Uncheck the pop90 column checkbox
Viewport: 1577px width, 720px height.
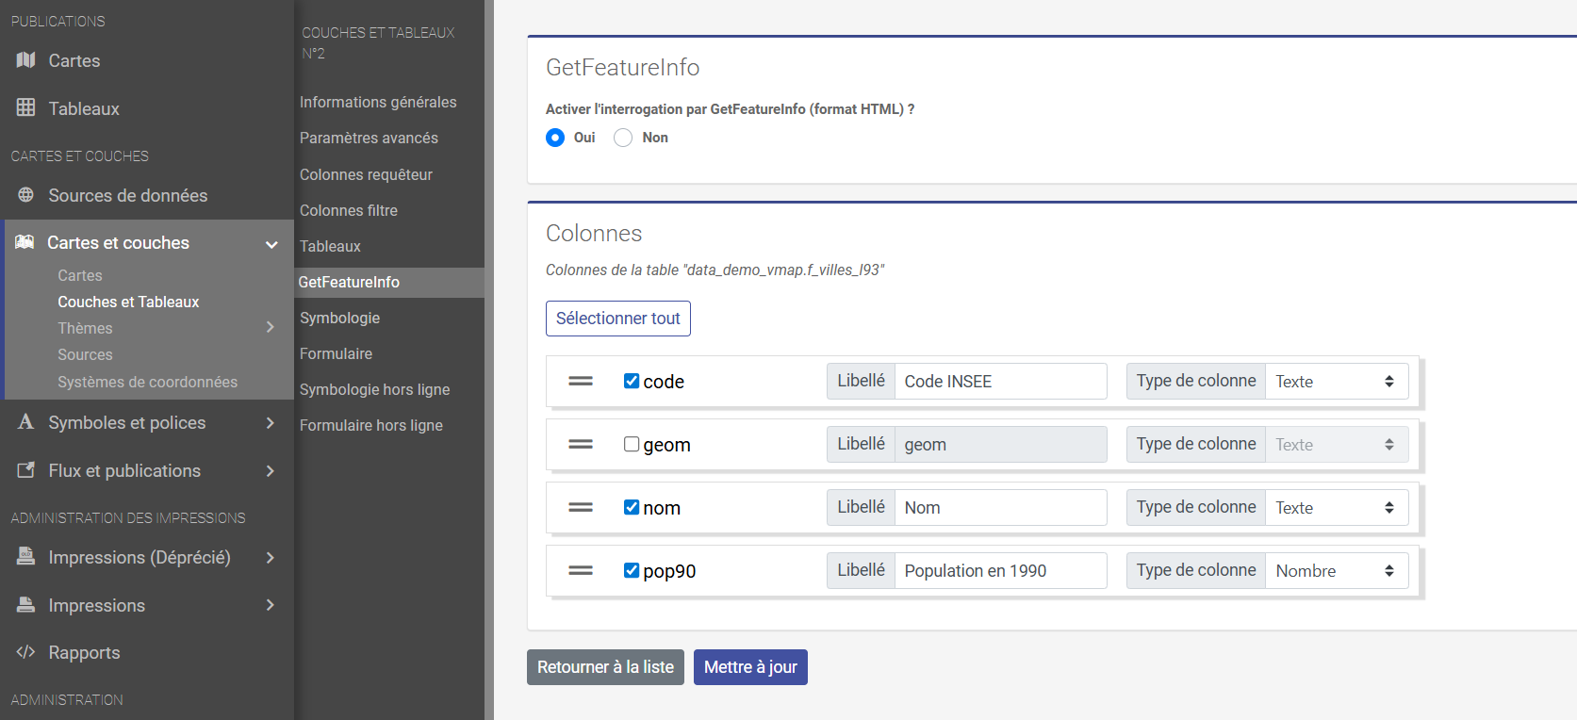tap(632, 570)
